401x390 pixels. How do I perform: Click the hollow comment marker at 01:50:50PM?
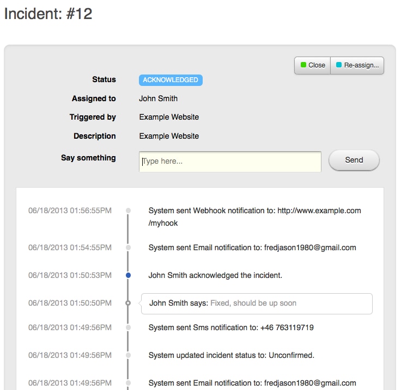tap(128, 303)
